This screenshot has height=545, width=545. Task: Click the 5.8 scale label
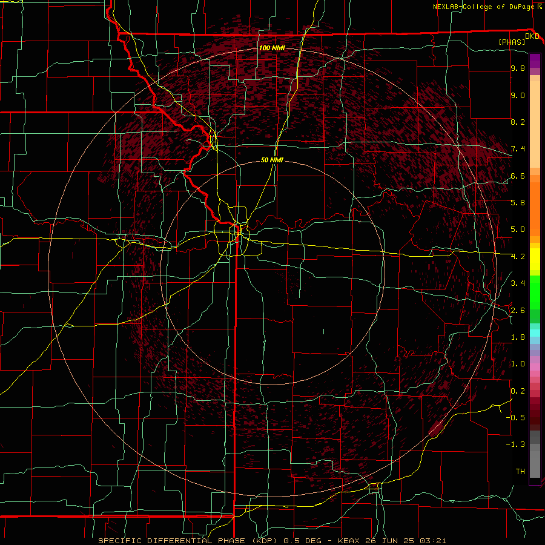click(518, 203)
